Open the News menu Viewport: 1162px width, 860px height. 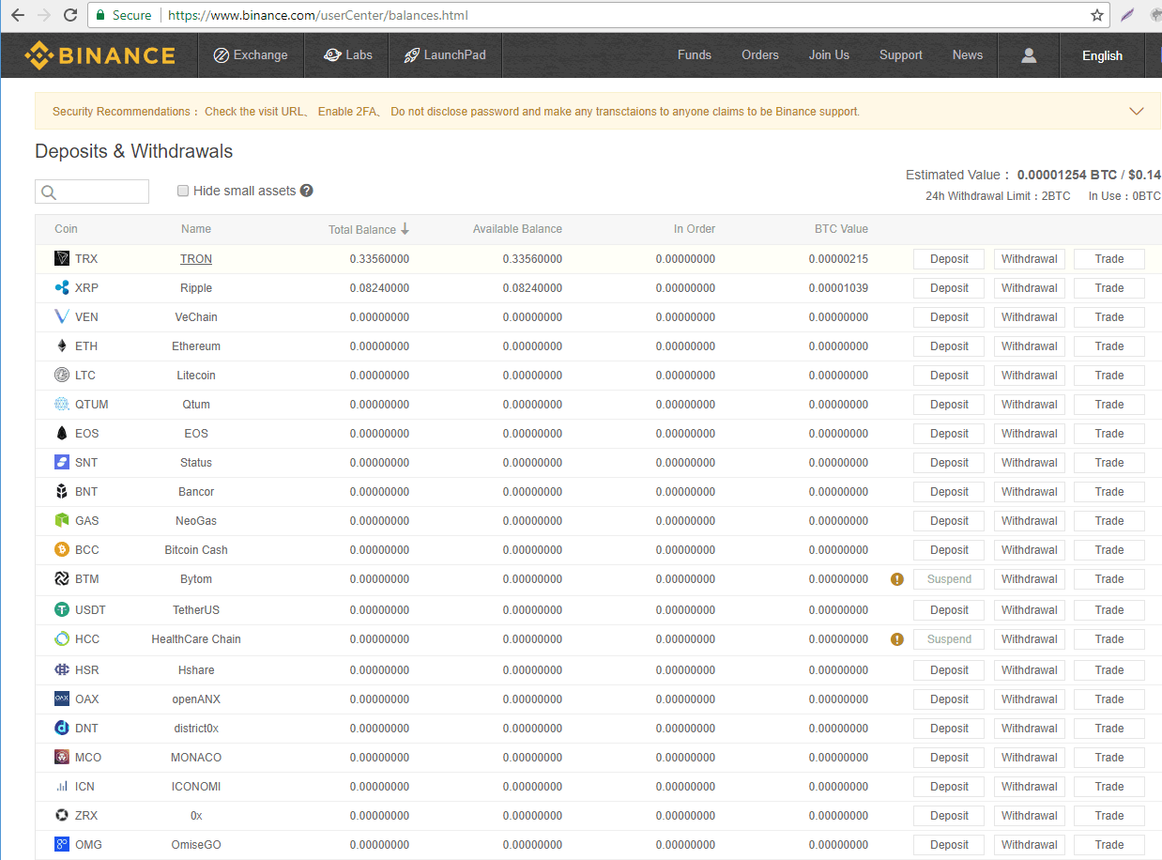click(x=968, y=55)
